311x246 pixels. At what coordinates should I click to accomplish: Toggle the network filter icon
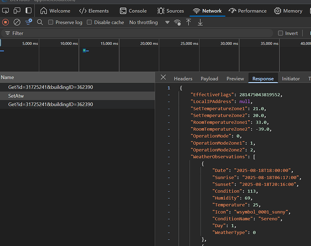[x=29, y=22]
